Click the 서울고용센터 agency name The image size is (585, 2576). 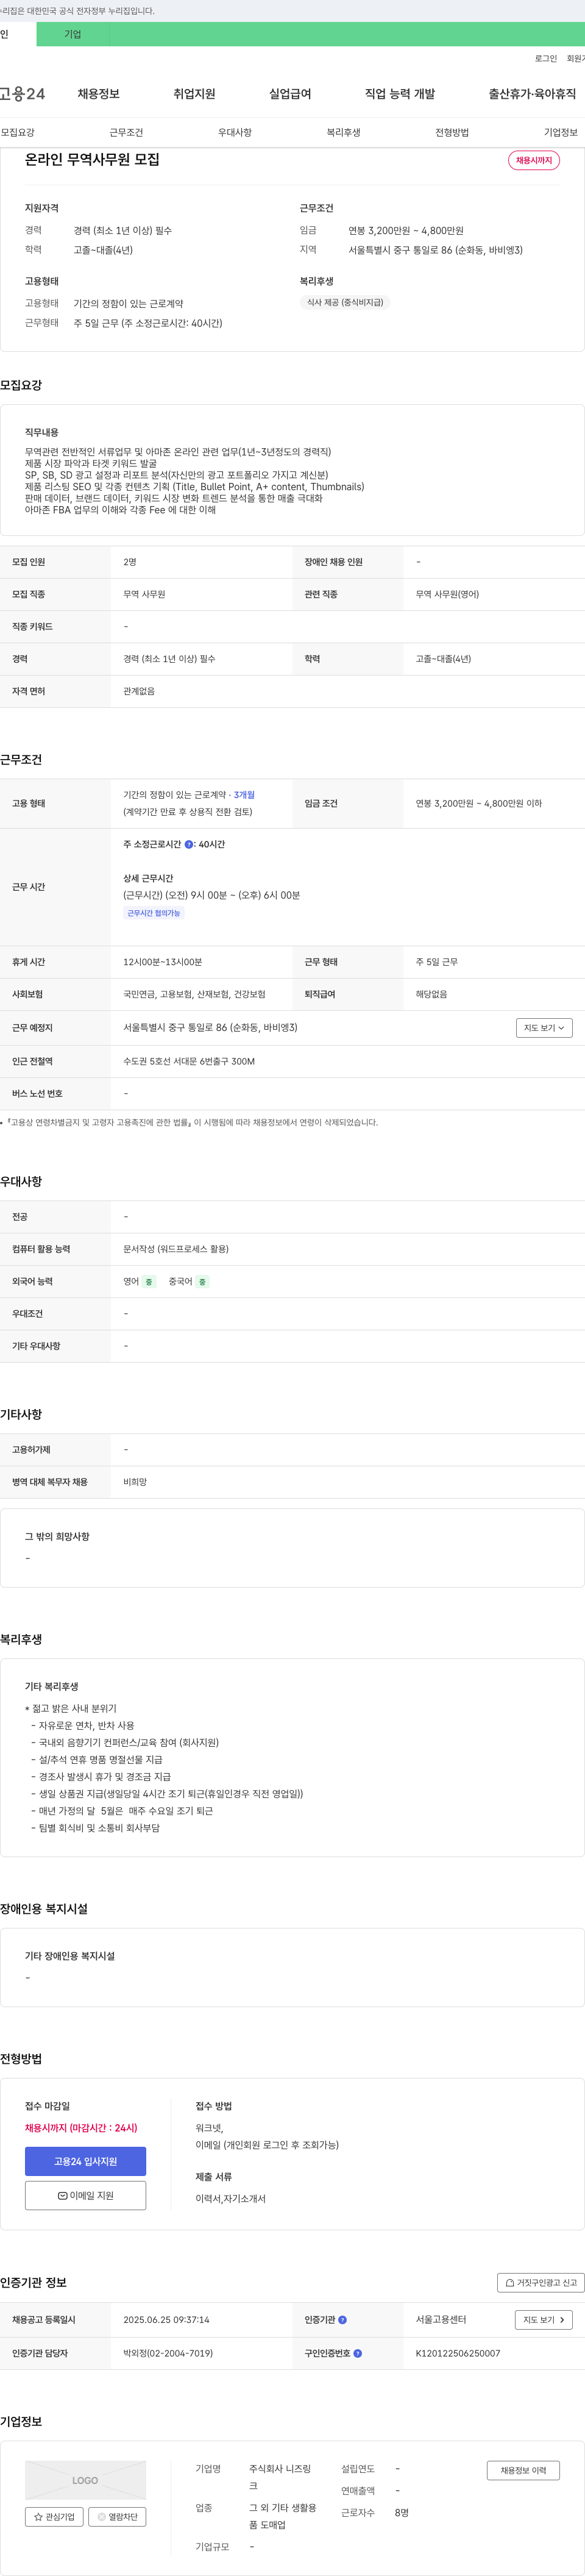click(441, 2319)
